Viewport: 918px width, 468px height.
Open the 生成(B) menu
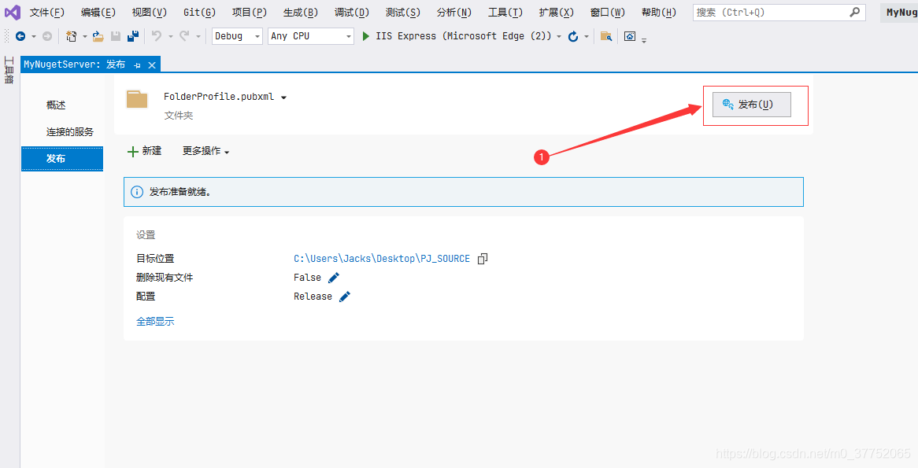pos(300,13)
